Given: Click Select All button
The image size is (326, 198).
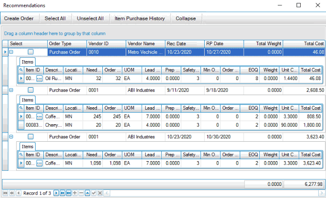Looking at the screenshot, I should pos(55,18).
